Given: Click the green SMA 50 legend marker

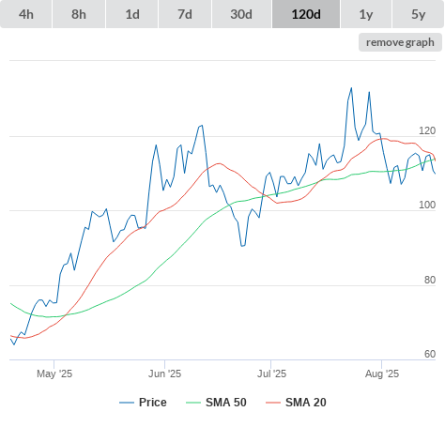Looking at the screenshot, I should (x=193, y=403).
